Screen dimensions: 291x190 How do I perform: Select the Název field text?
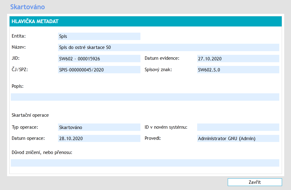point(168,47)
